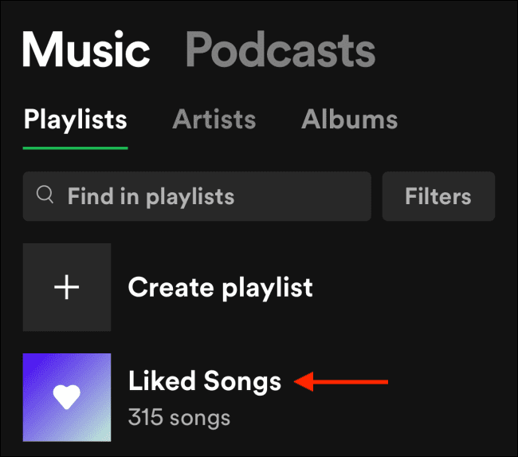Click the white heart icon
Image resolution: width=518 pixels, height=457 pixels.
[x=66, y=397]
